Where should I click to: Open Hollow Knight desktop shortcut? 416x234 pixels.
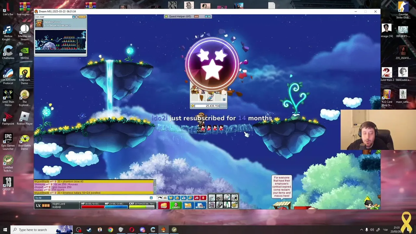coord(8,33)
